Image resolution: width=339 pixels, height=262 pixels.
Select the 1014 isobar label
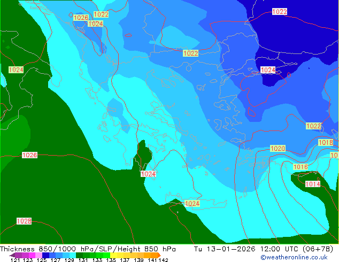click(x=313, y=184)
